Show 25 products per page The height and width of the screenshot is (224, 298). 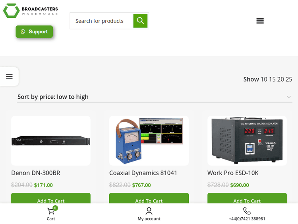pyautogui.click(x=289, y=79)
